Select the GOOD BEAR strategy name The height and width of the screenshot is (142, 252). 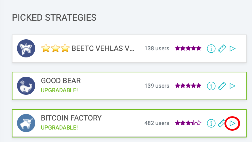[x=61, y=81]
